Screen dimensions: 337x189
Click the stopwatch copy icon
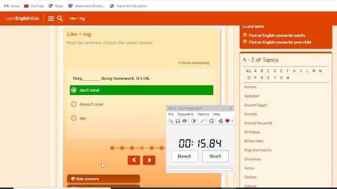pyautogui.click(x=171, y=121)
